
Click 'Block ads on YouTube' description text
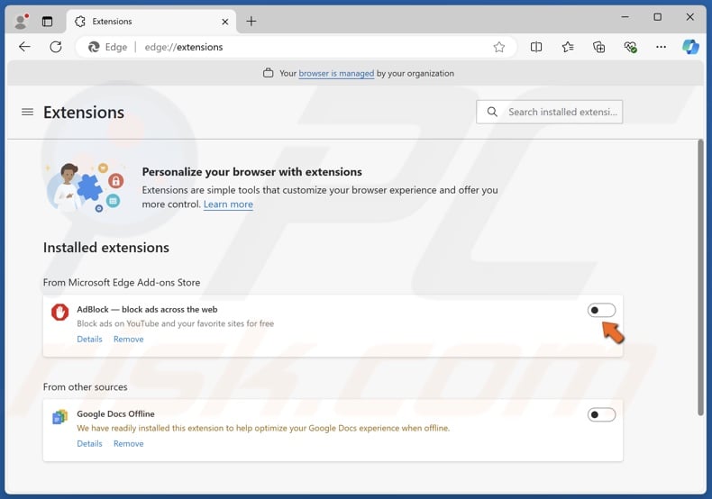click(175, 323)
